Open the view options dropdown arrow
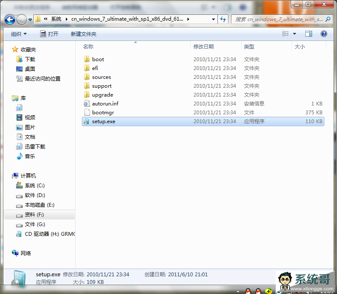Screen dimensions: 337x294 294,34
